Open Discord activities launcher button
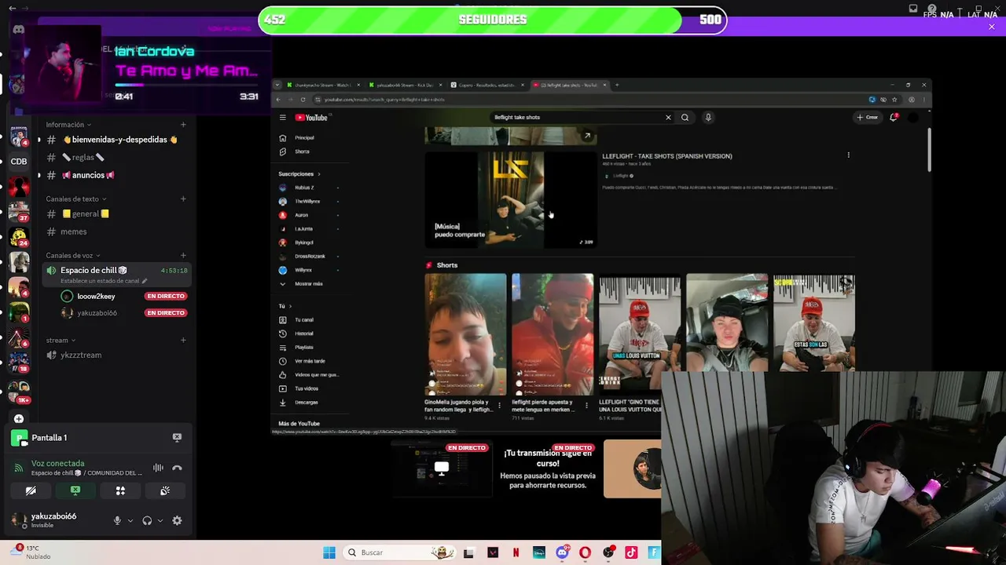The height and width of the screenshot is (565, 1006). tap(120, 491)
